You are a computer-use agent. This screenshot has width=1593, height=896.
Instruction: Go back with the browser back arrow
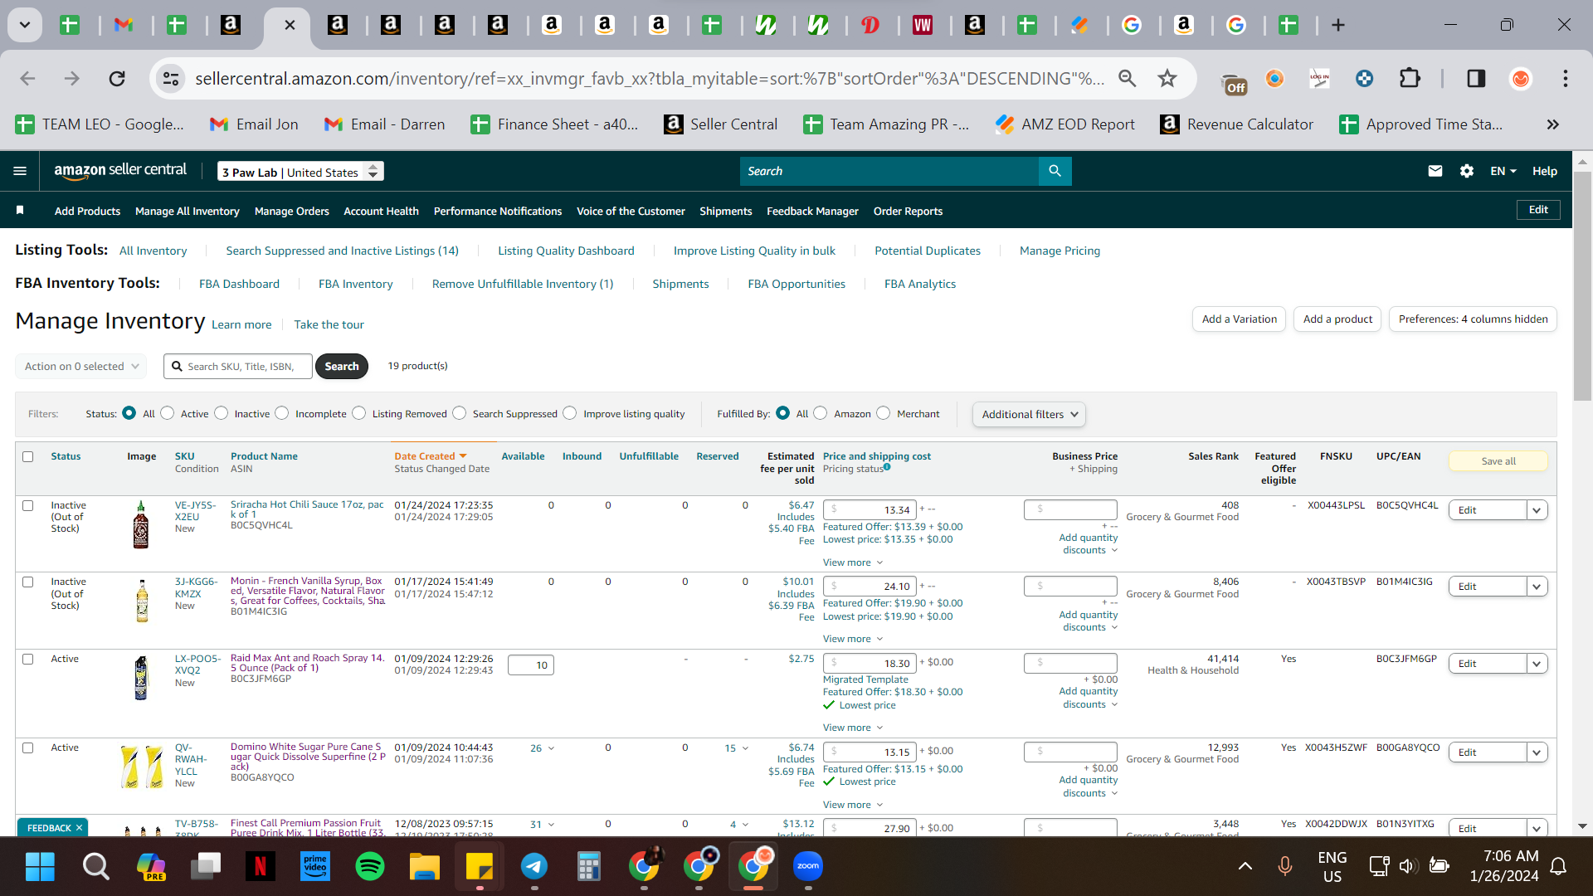(27, 79)
